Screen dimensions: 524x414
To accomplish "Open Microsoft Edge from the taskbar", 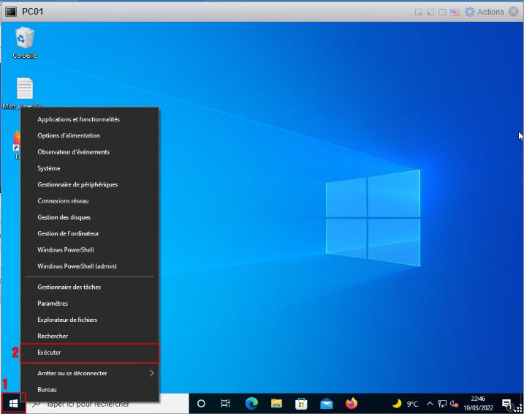I will click(x=251, y=403).
